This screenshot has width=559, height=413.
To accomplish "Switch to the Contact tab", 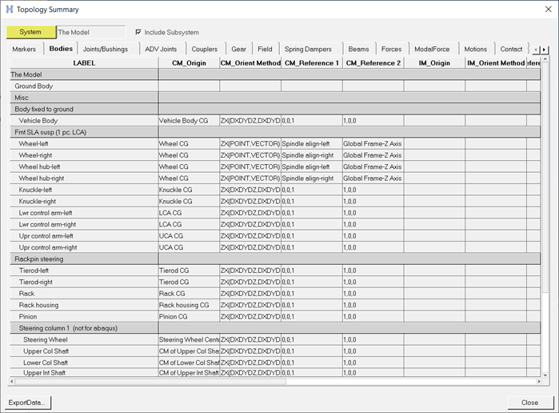I will pos(511,50).
